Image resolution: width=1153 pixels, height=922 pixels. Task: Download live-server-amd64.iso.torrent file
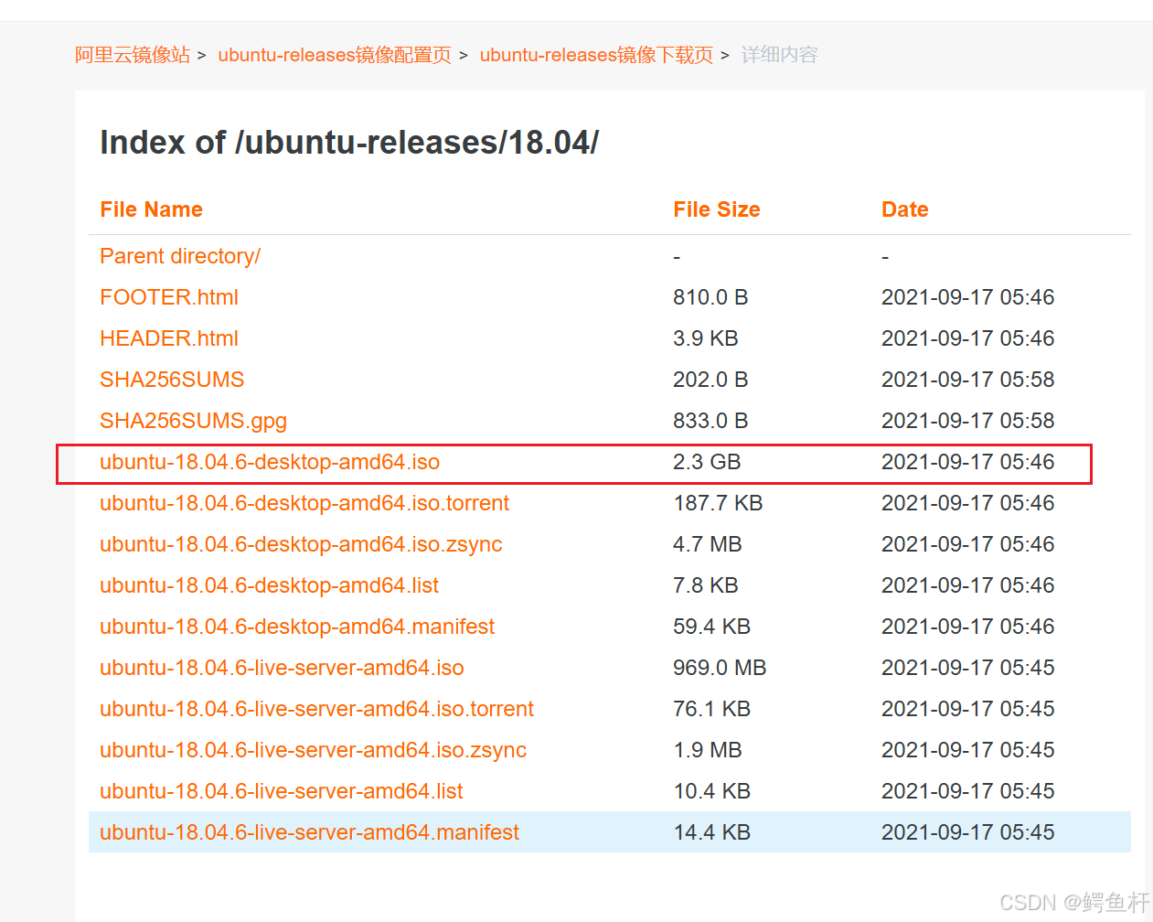tap(316, 709)
